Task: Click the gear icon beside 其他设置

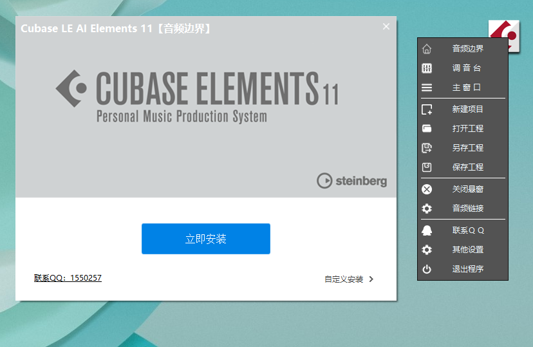Action: pyautogui.click(x=427, y=250)
